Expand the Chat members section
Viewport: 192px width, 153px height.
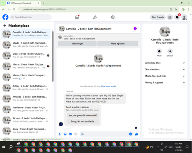[x=165, y=70]
